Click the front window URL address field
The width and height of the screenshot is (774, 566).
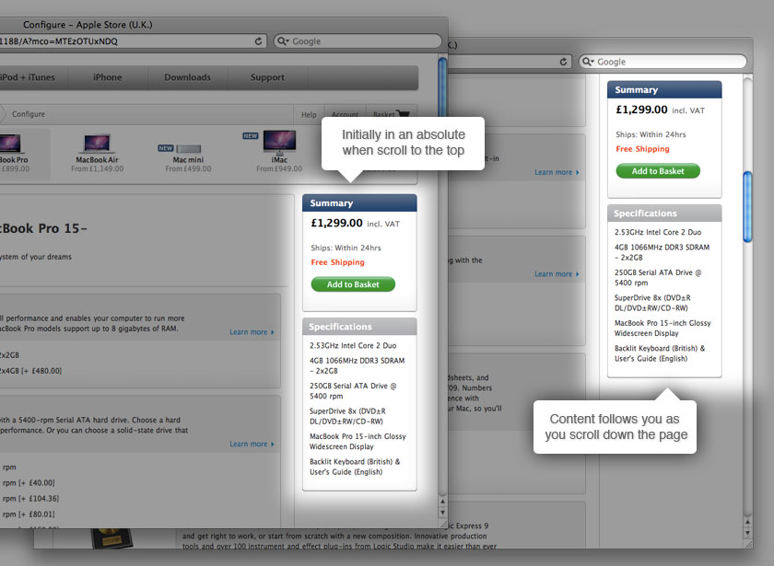point(133,41)
